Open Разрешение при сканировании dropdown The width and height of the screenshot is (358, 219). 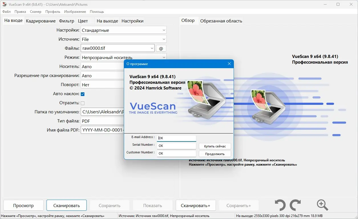tap(102, 76)
